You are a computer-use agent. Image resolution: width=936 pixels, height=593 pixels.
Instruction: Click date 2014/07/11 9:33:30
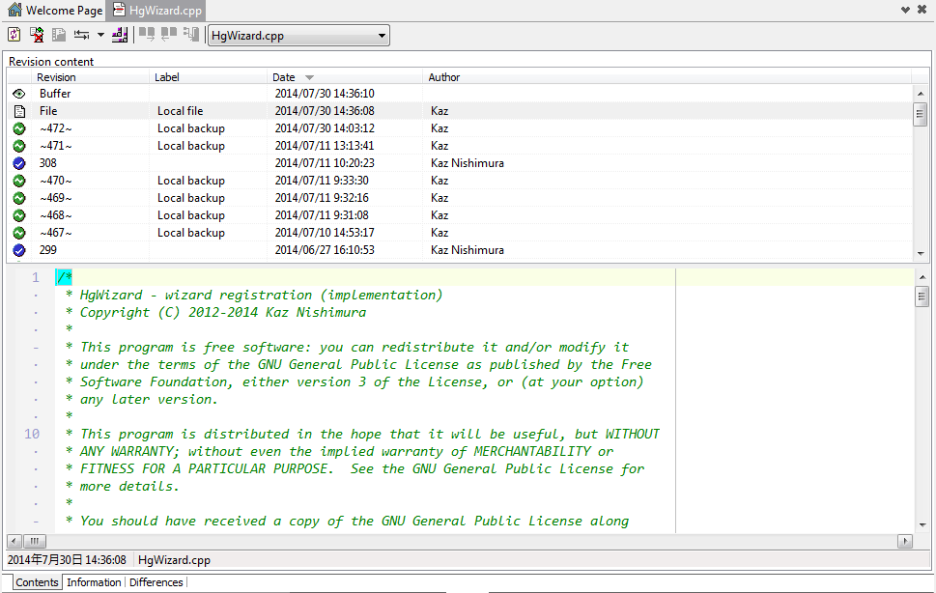point(322,181)
